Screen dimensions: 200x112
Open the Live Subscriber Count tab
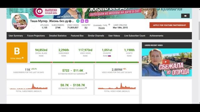(135, 36)
